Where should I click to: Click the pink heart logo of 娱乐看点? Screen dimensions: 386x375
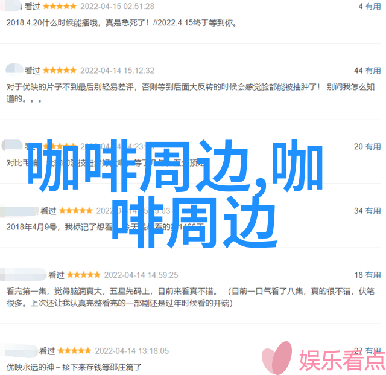277,357
